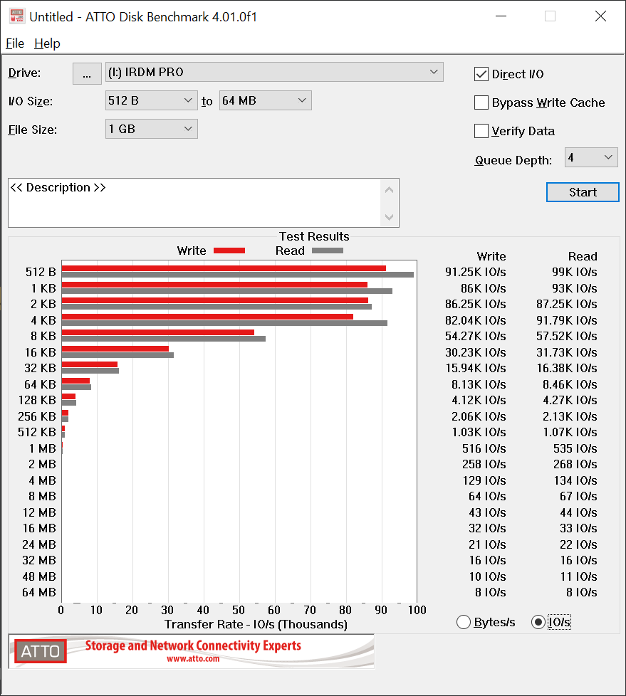Click the 512 B read bar in chart
Screen dimensions: 626x696
[x=238, y=275]
